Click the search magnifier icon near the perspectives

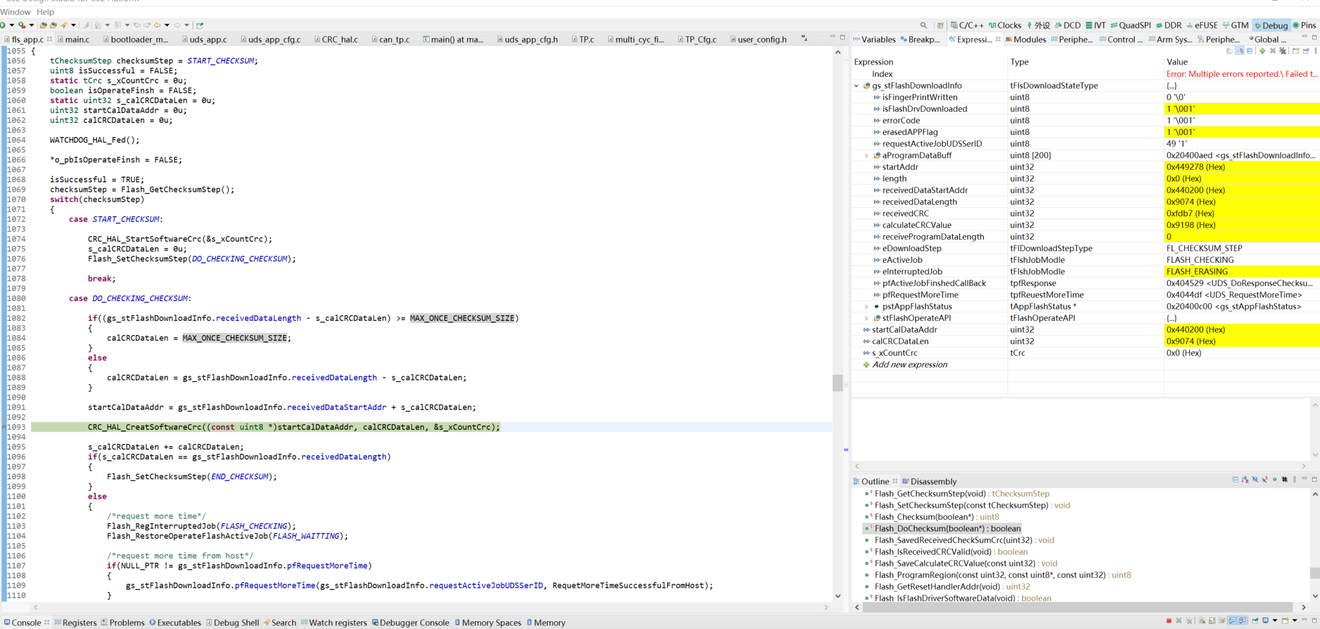[922, 25]
